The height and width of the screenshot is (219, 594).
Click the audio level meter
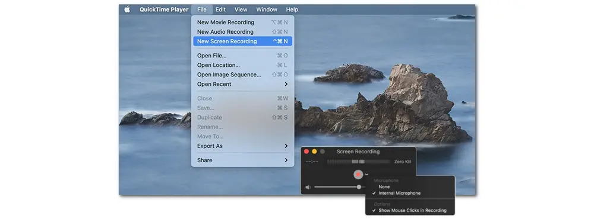tap(358, 162)
